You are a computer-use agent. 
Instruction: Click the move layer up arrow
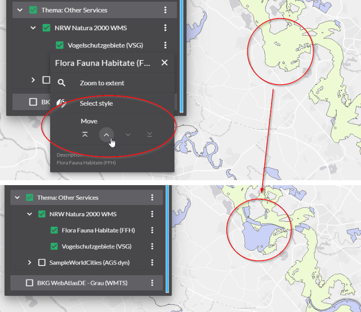tap(106, 135)
